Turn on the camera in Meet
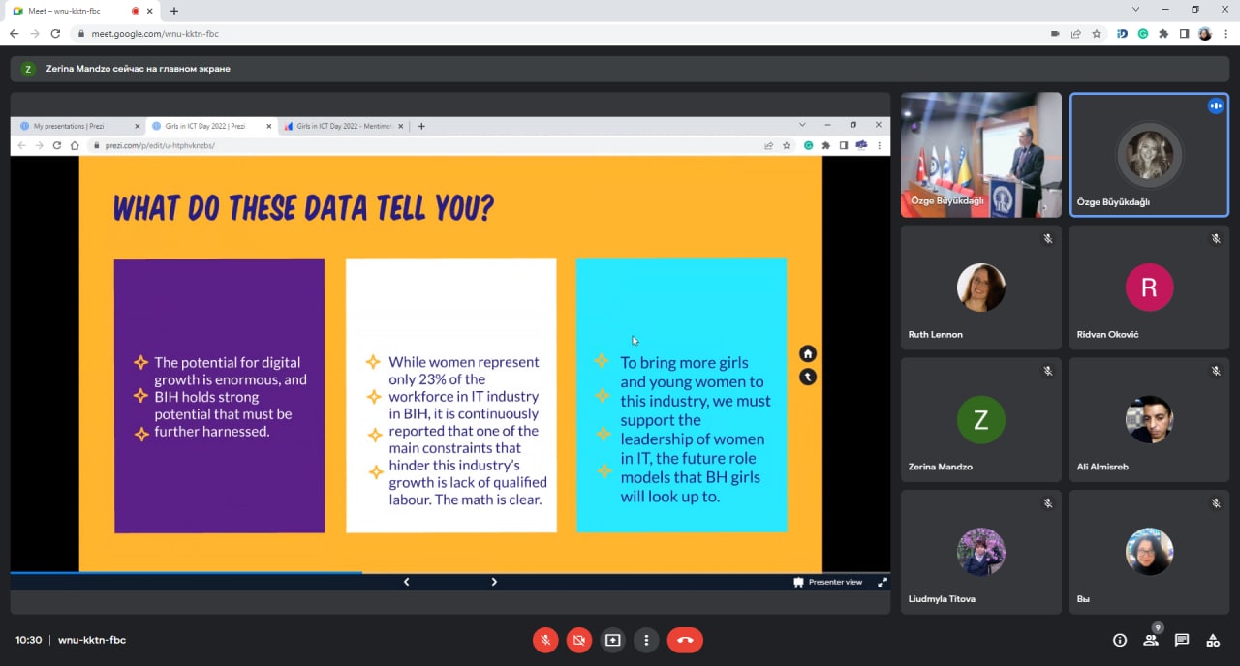 (579, 640)
